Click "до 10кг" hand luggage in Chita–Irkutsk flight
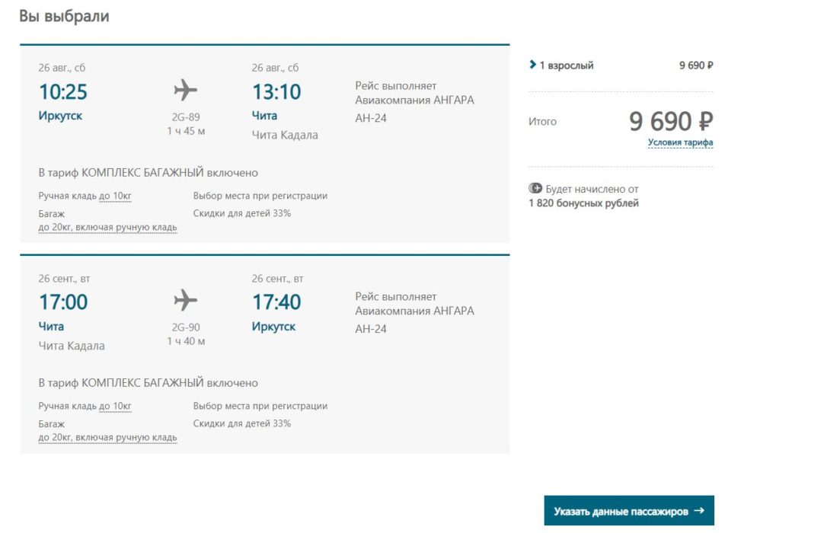 115,407
